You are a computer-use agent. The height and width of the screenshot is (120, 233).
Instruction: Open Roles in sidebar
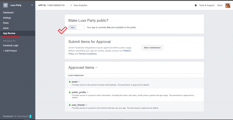[6, 23]
